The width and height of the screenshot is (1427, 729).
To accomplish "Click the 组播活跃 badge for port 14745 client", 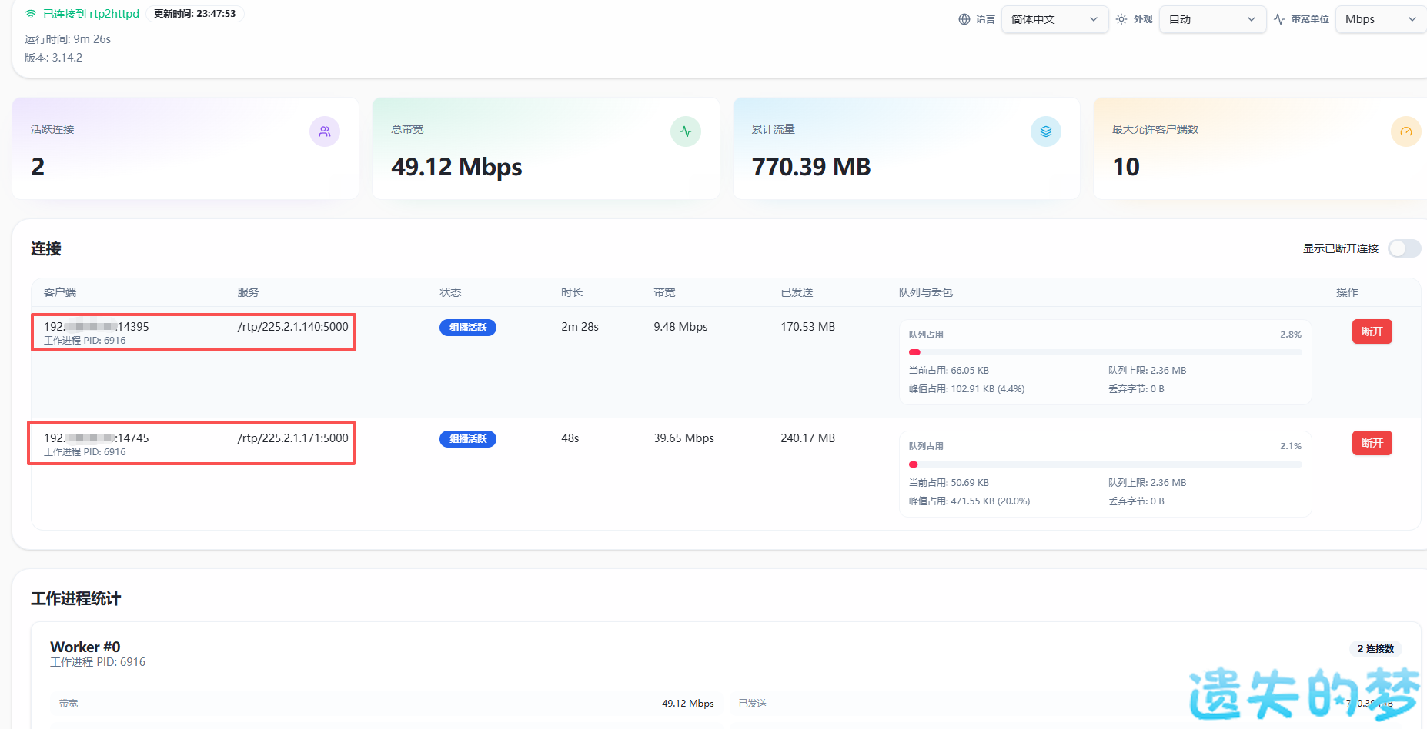I will (x=468, y=439).
